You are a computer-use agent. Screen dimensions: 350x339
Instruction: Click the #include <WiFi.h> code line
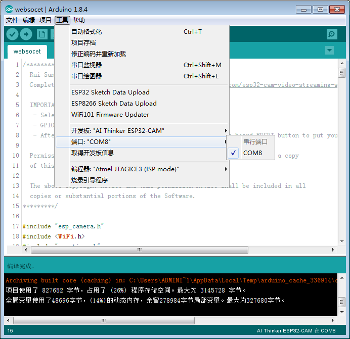click(54, 236)
